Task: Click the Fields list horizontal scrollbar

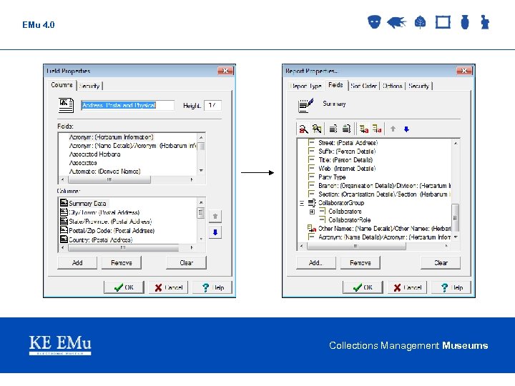Action: [x=127, y=179]
